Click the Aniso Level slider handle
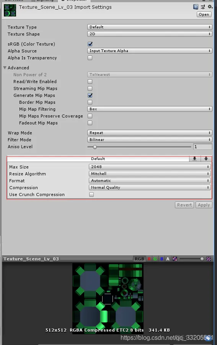This screenshot has width=217, height=345. pos(95,147)
